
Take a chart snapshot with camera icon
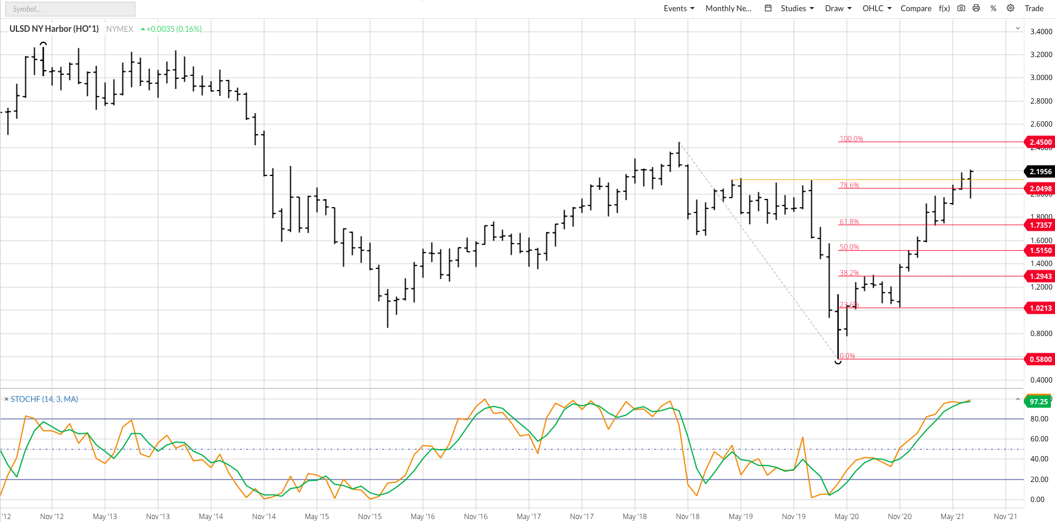[x=961, y=8]
